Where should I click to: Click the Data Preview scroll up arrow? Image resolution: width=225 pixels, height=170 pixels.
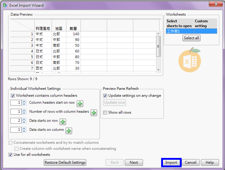(x=158, y=33)
